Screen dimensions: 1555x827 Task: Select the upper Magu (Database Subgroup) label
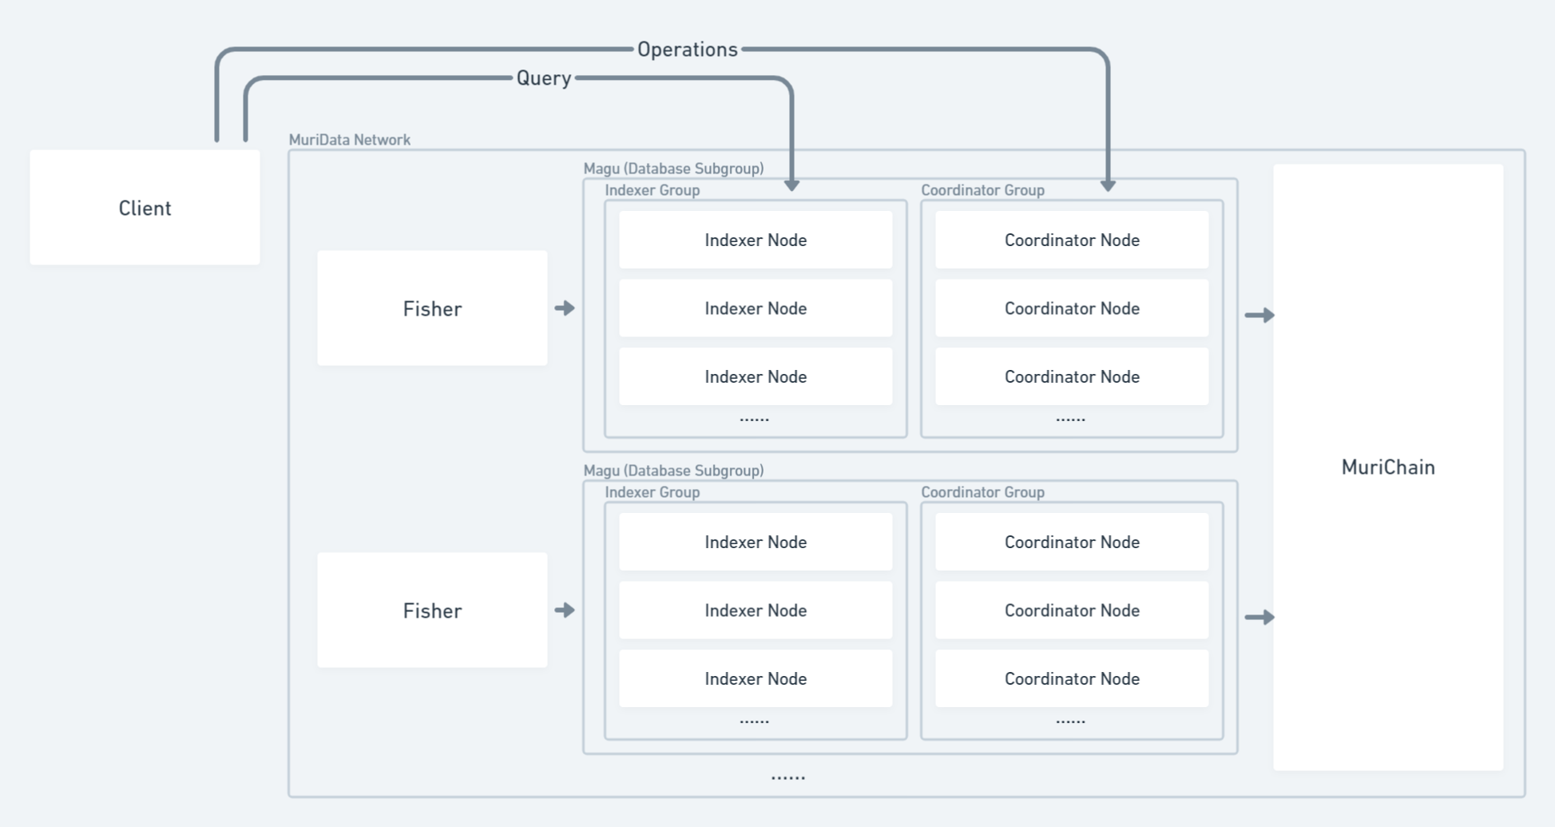(673, 169)
